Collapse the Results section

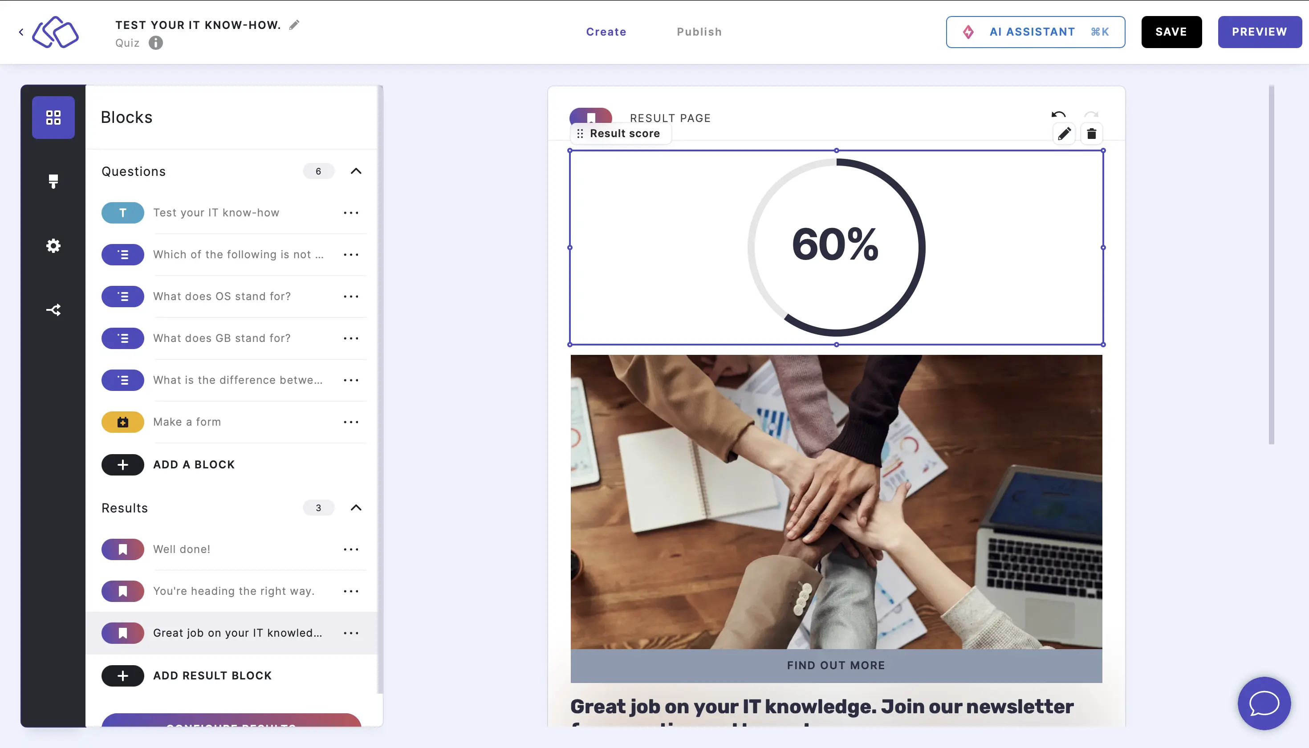coord(355,508)
